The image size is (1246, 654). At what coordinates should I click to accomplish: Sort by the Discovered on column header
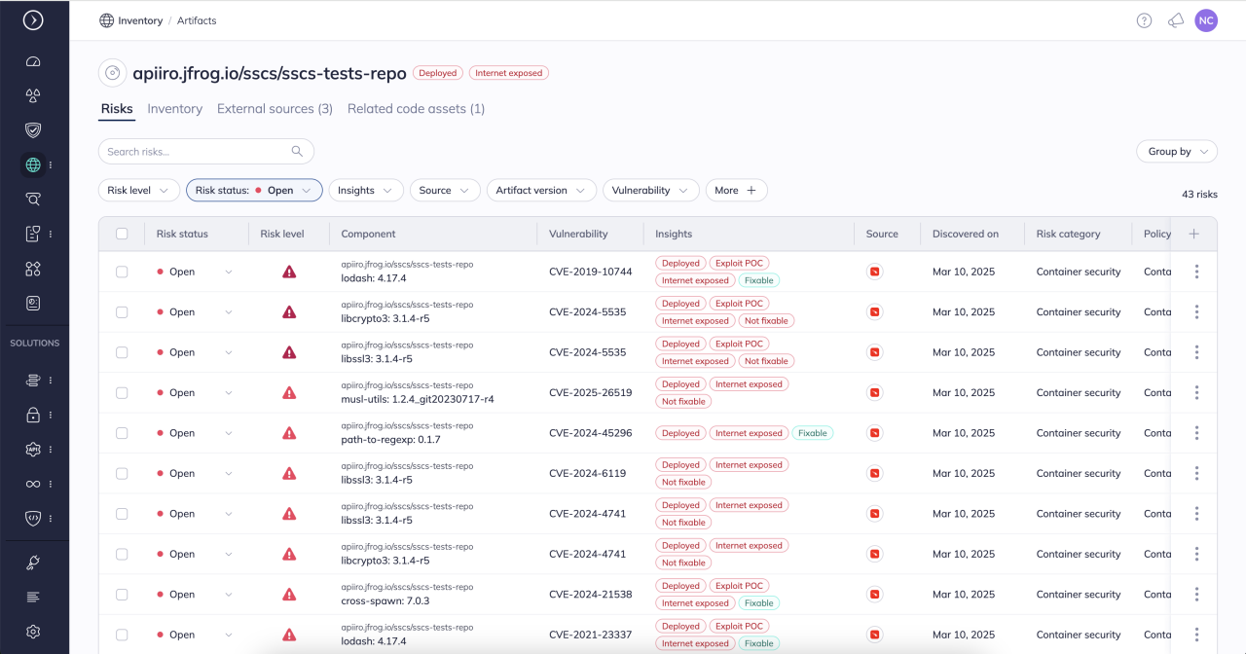pos(966,234)
